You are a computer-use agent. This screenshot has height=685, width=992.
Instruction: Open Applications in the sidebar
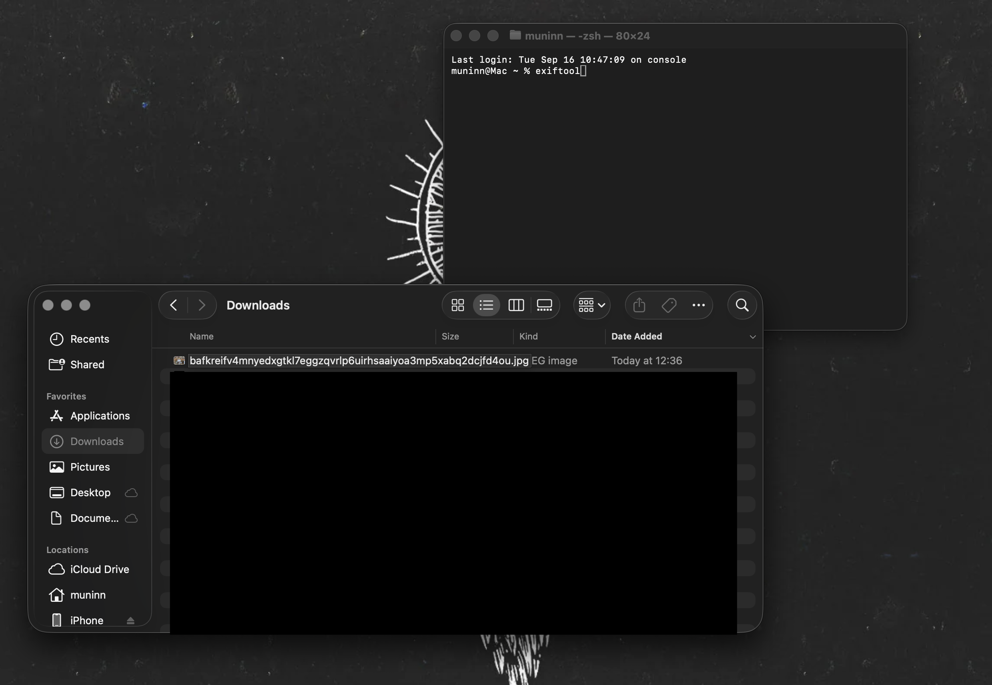[100, 416]
